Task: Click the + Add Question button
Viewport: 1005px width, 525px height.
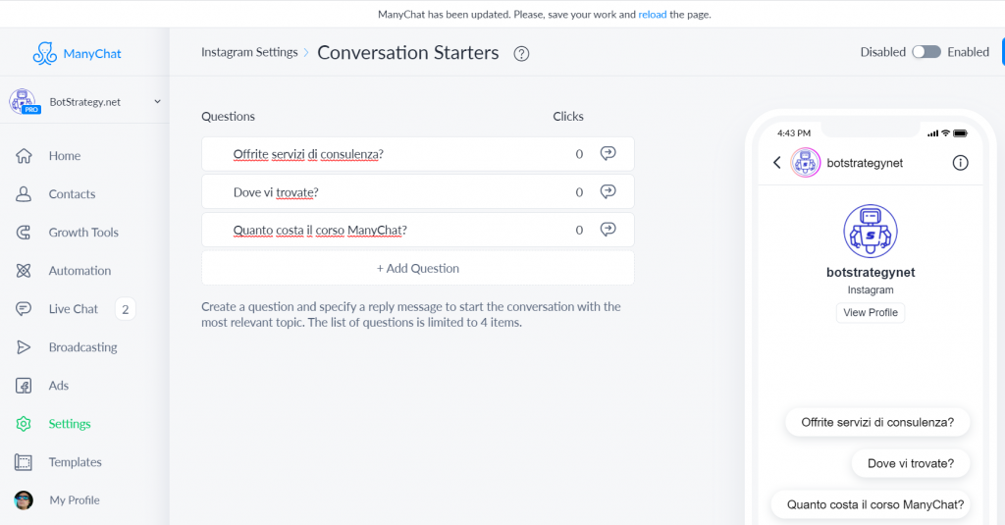Action: pyautogui.click(x=418, y=268)
